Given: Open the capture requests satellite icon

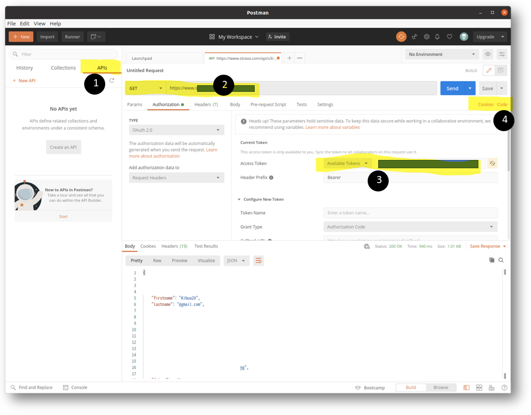Looking at the screenshot, I should click(x=415, y=37).
